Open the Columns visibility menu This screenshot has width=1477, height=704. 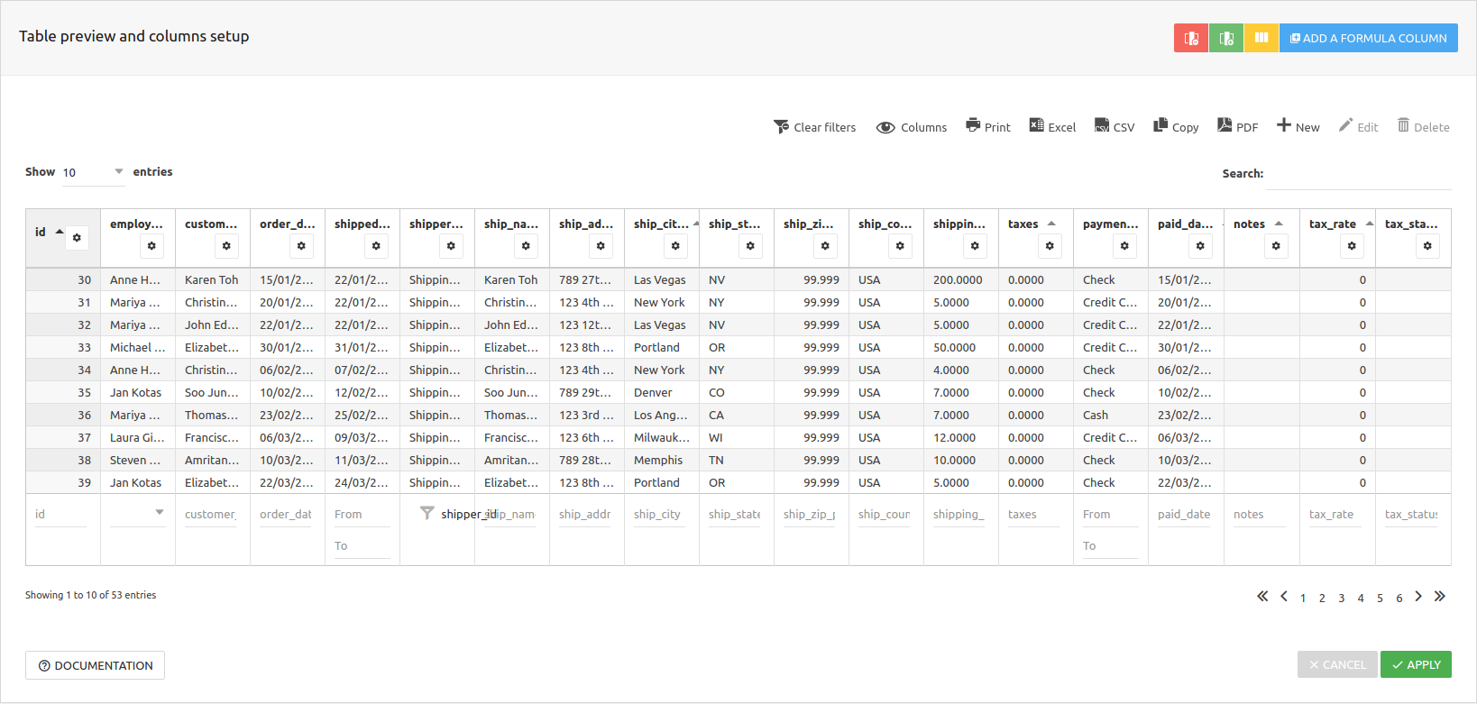pos(912,127)
